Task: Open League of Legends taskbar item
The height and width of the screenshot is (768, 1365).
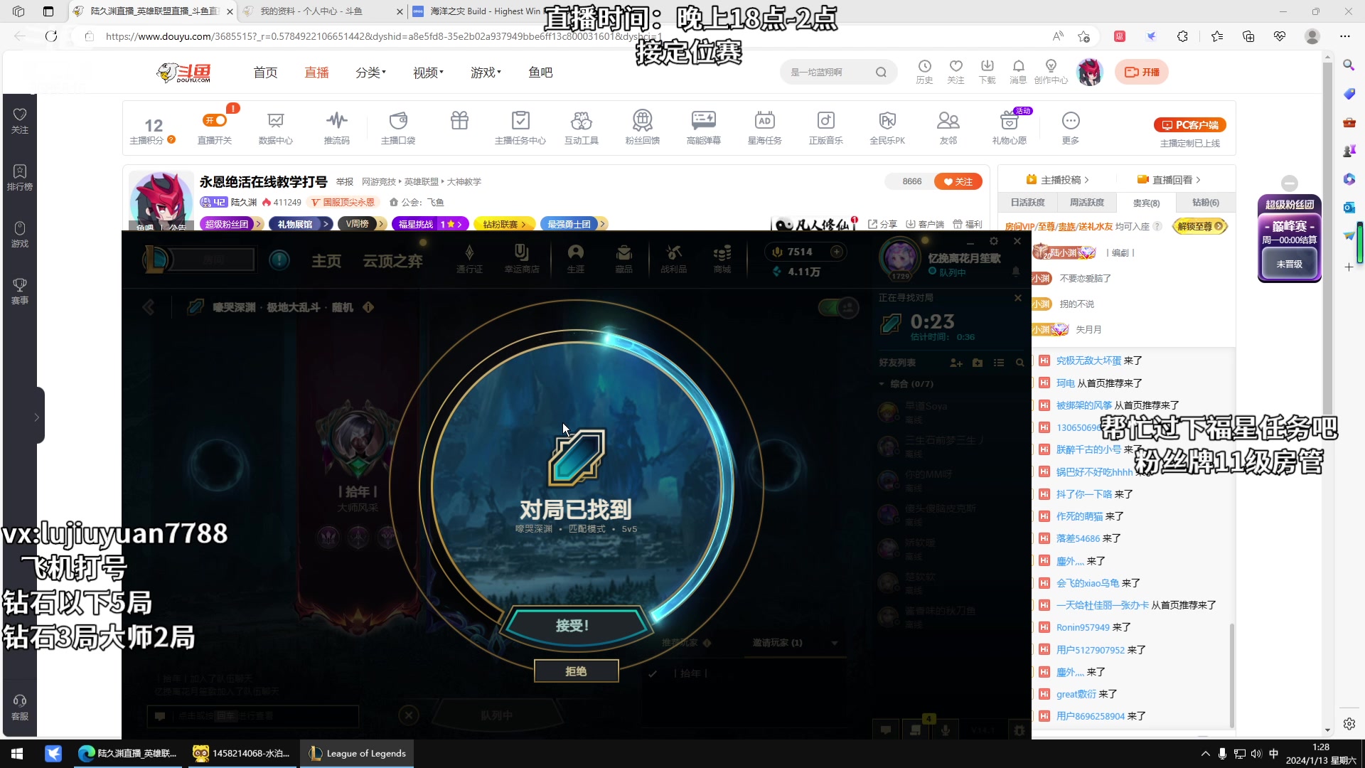Action: click(x=357, y=753)
